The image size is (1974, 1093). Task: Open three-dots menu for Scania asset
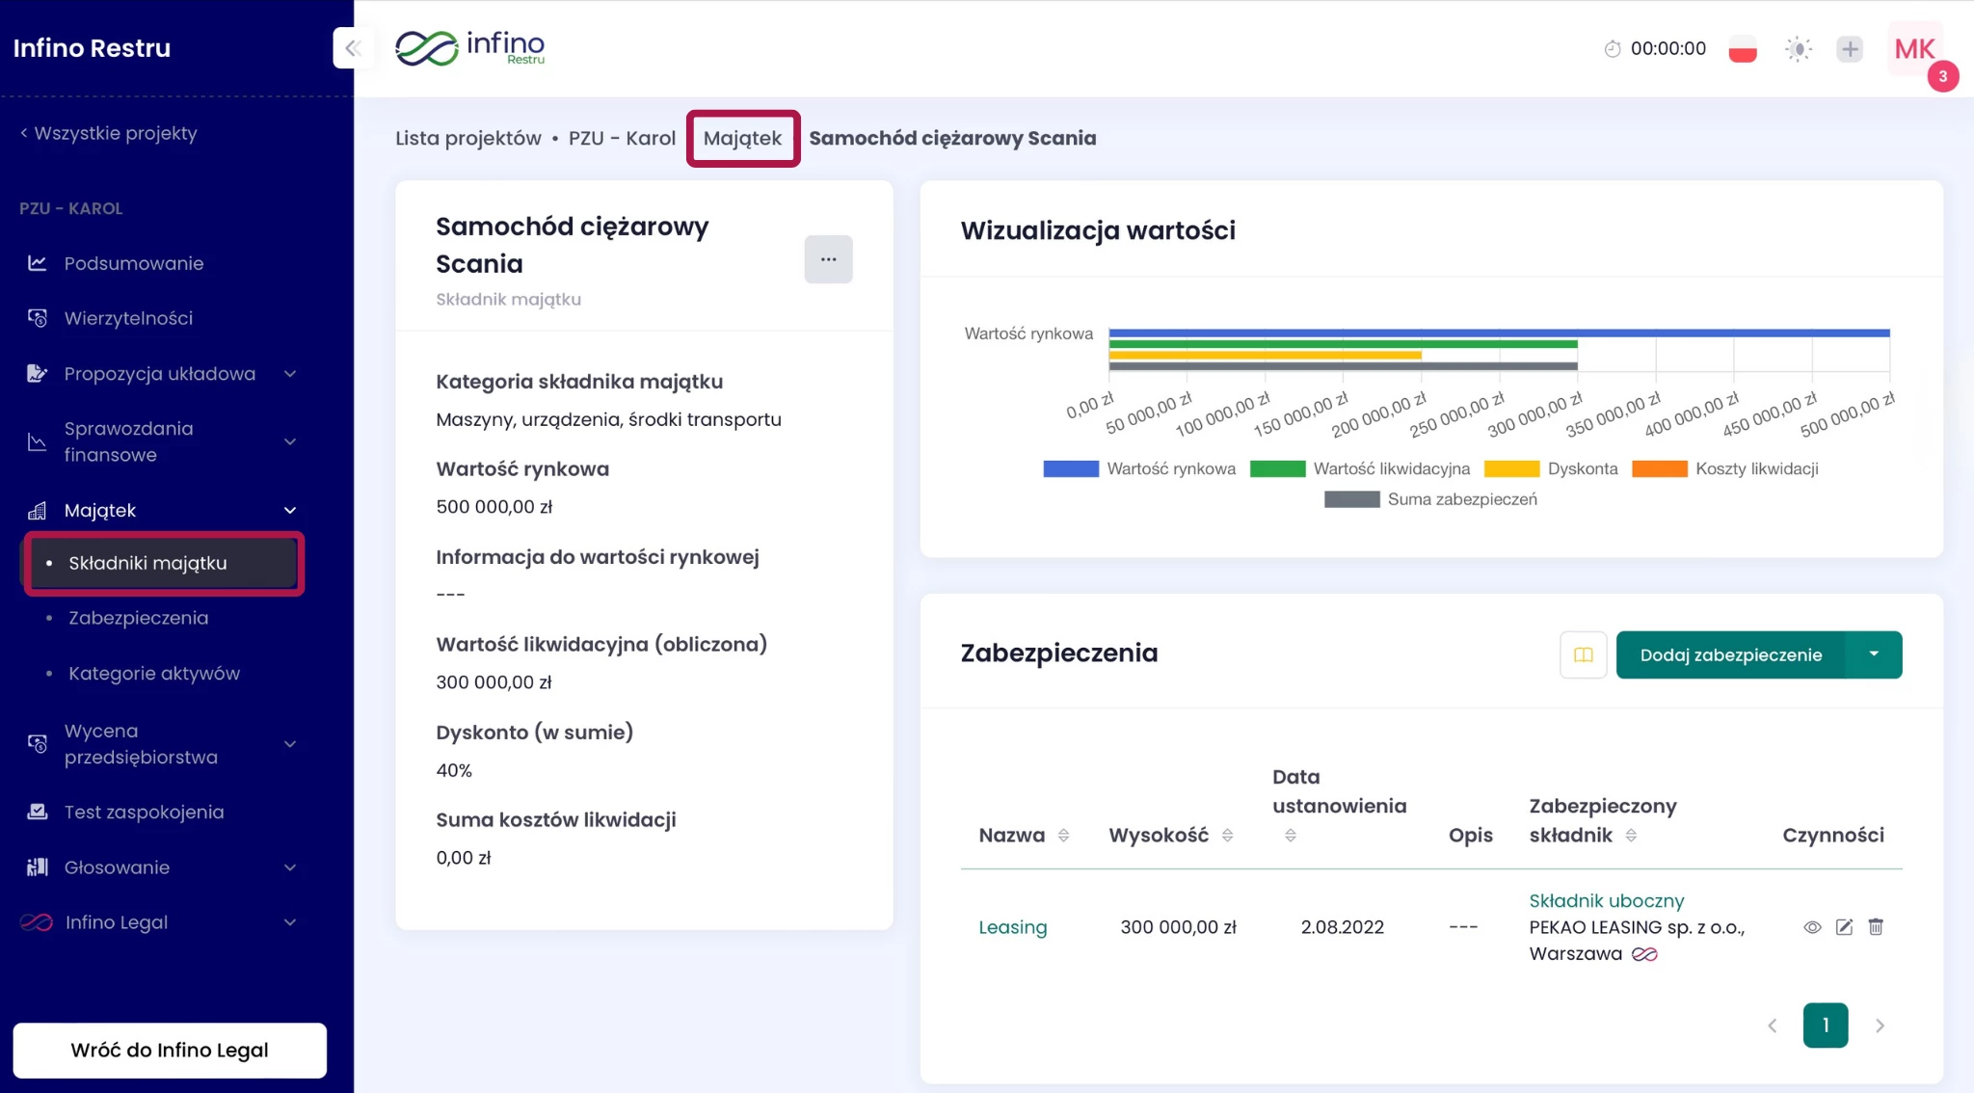tap(828, 259)
